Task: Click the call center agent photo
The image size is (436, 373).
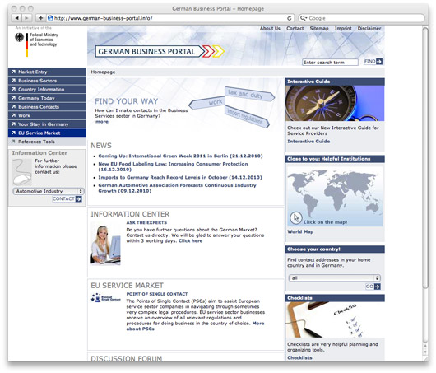Action: coord(105,245)
